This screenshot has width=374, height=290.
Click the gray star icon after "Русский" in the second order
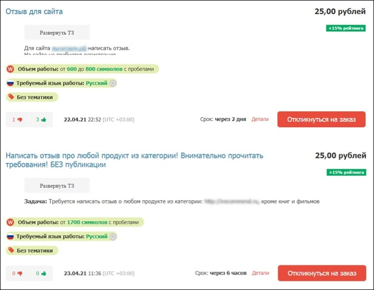113,236
